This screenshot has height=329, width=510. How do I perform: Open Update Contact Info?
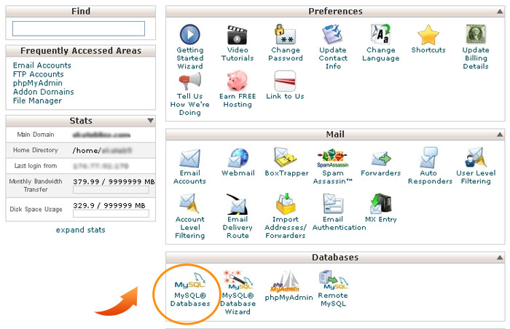coord(333,46)
